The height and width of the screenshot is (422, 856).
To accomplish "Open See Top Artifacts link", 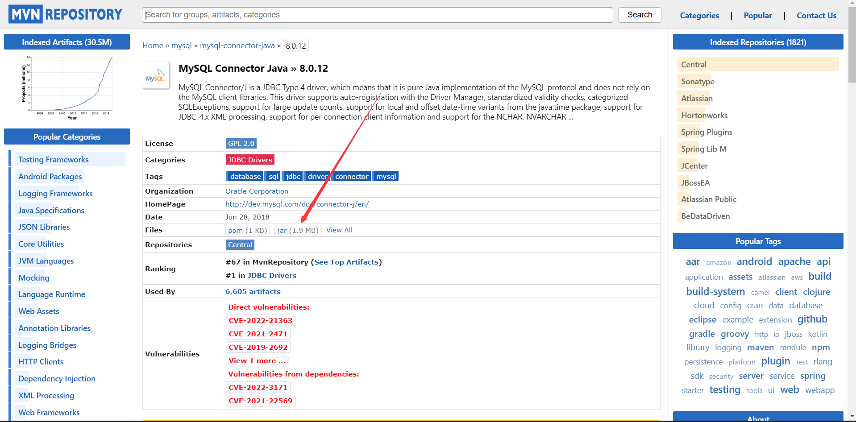I will click(346, 262).
